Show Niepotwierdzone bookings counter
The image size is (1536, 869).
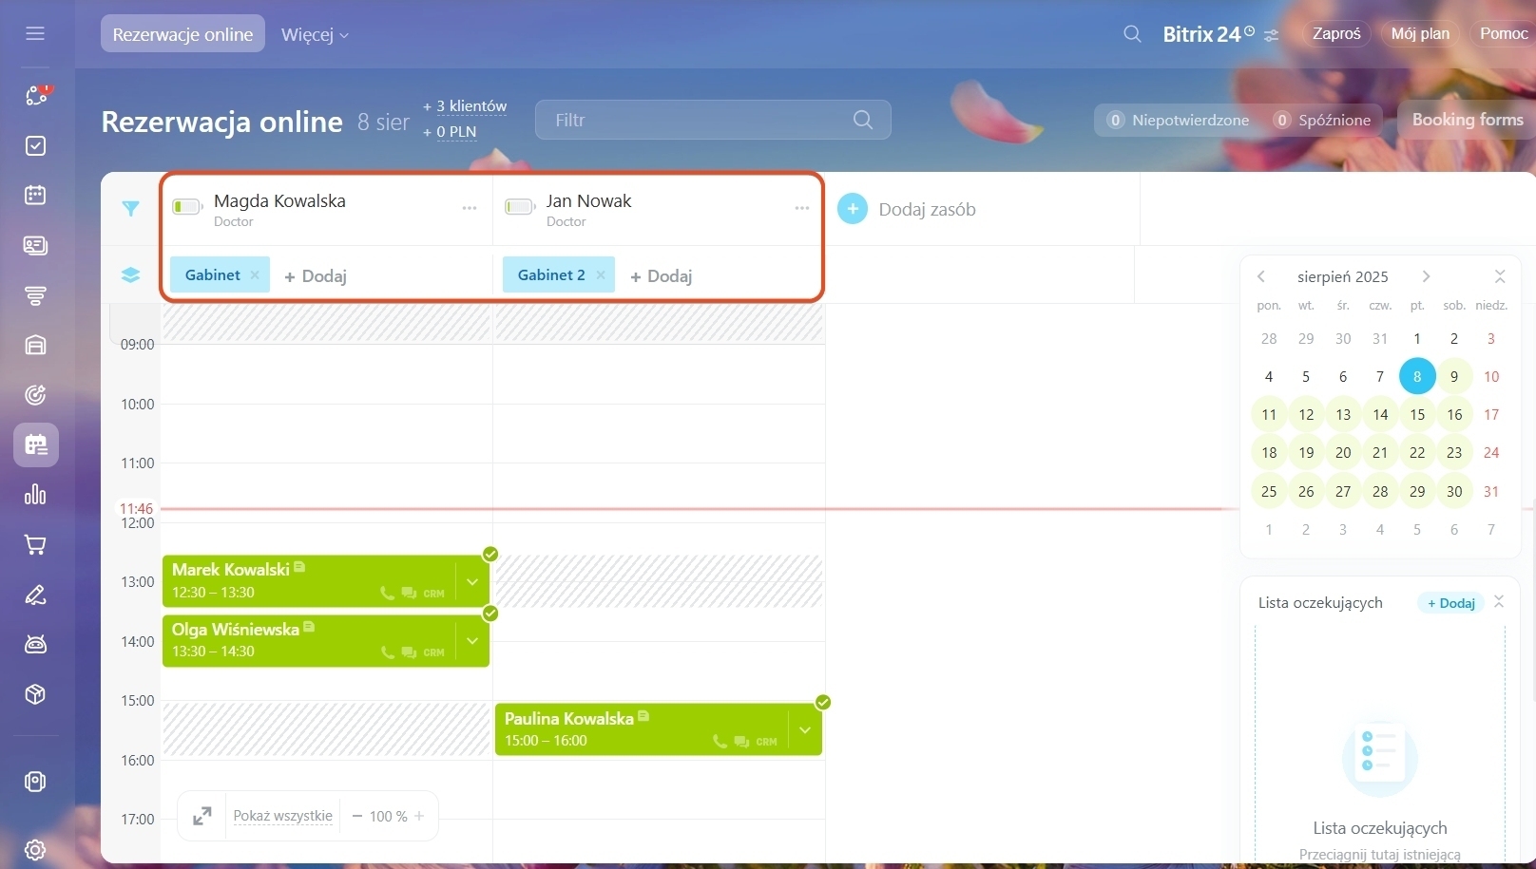[x=1178, y=120]
